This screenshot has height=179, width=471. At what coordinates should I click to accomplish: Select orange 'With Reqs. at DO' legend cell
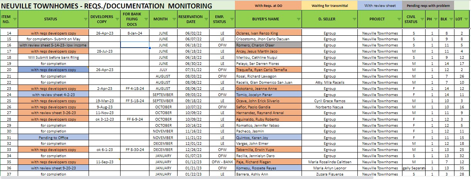click(268, 6)
